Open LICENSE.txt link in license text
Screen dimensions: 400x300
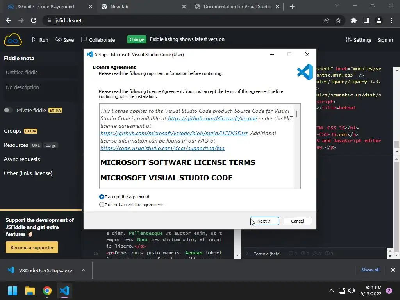[174, 133]
